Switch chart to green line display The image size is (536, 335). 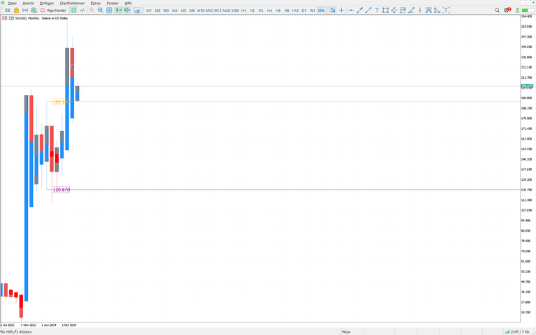[82, 10]
